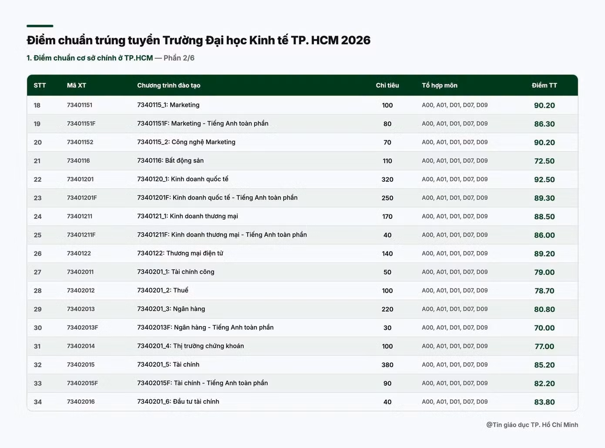This screenshot has width=605, height=448.
Task: Click the Mã XT column header
Action: pyautogui.click(x=77, y=85)
